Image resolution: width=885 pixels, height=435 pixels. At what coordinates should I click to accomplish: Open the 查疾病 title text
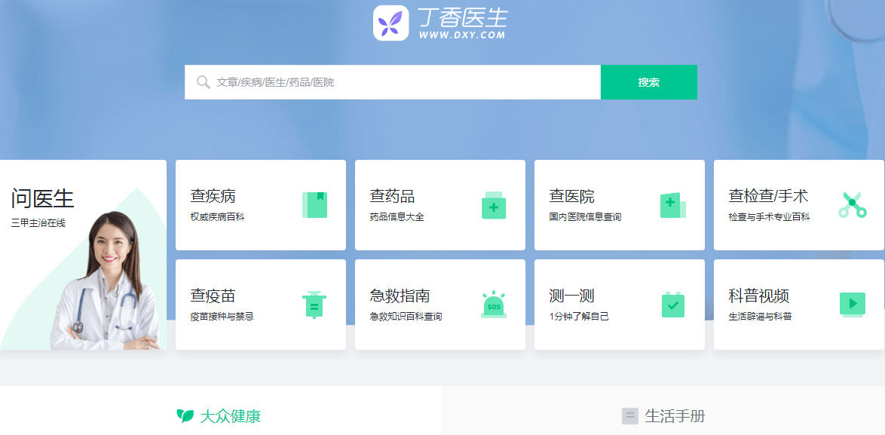click(x=213, y=196)
